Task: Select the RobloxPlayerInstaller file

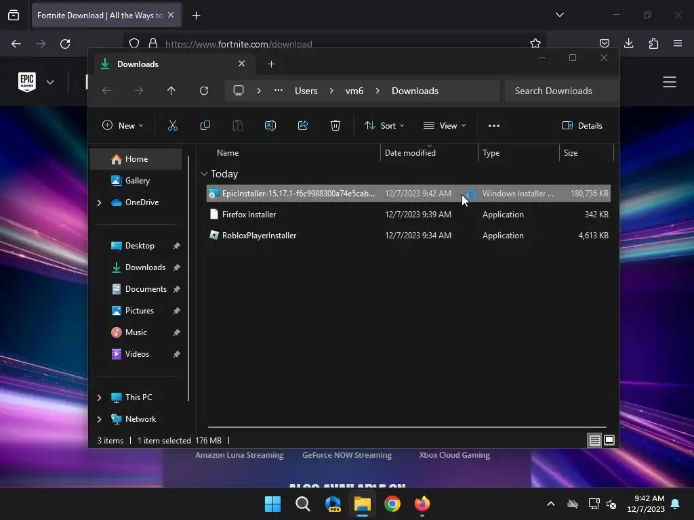Action: coord(408,236)
